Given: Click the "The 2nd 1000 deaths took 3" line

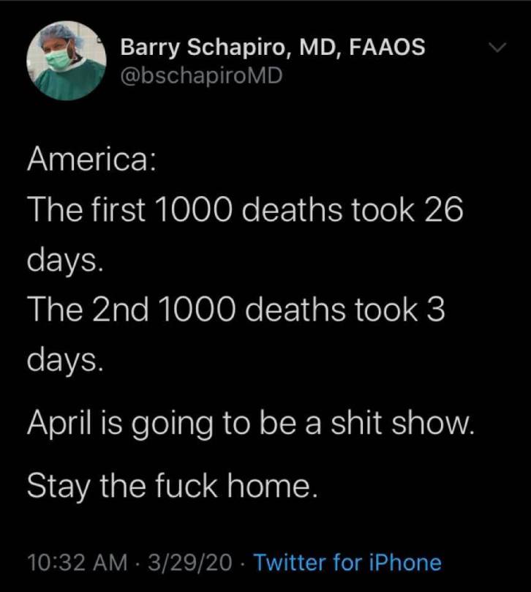Looking at the screenshot, I should (x=236, y=310).
